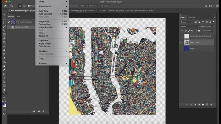Select the Clone Stamp tool
This screenshot has width=221, height=124.
click(4, 50)
